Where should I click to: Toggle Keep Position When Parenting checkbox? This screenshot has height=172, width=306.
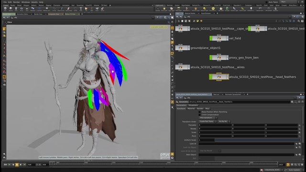pos(200,112)
